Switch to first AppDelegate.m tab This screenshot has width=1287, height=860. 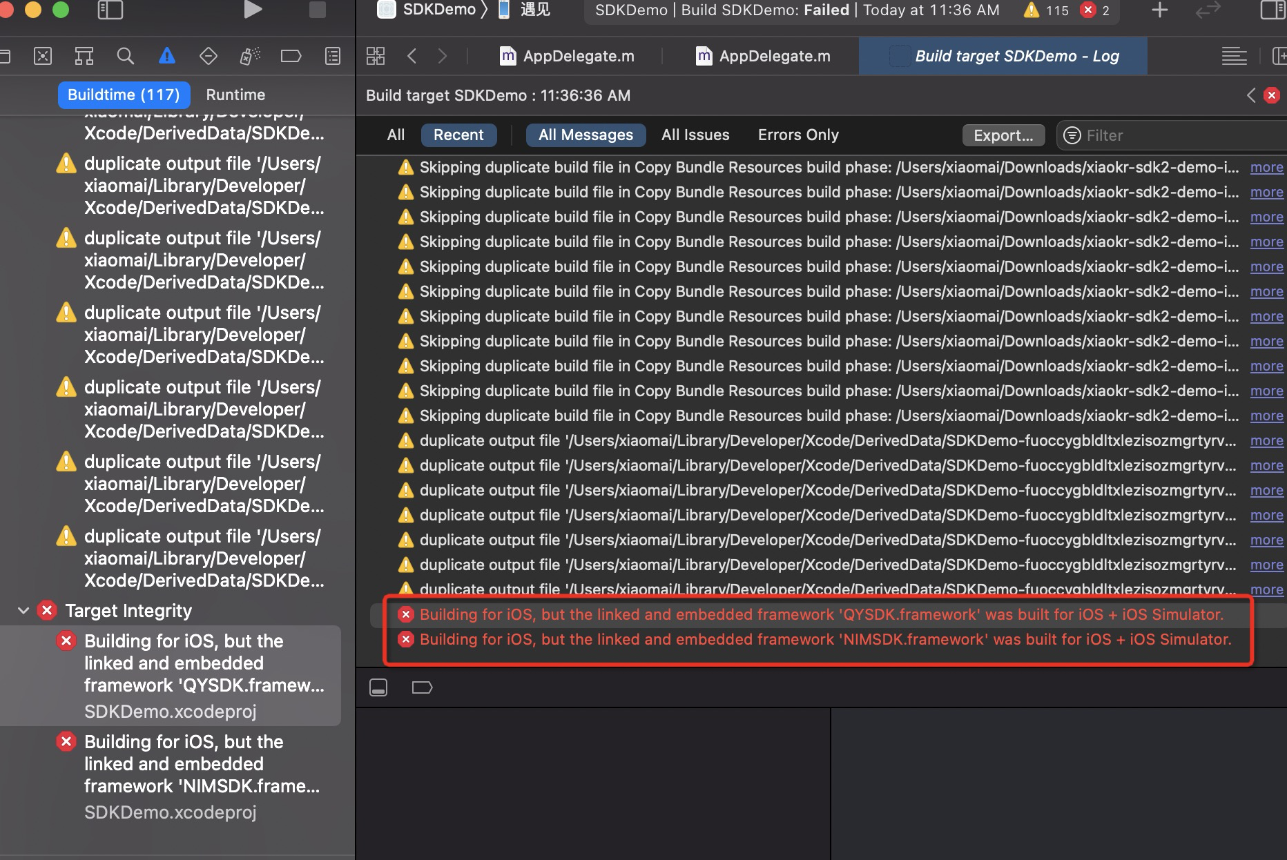(x=567, y=56)
